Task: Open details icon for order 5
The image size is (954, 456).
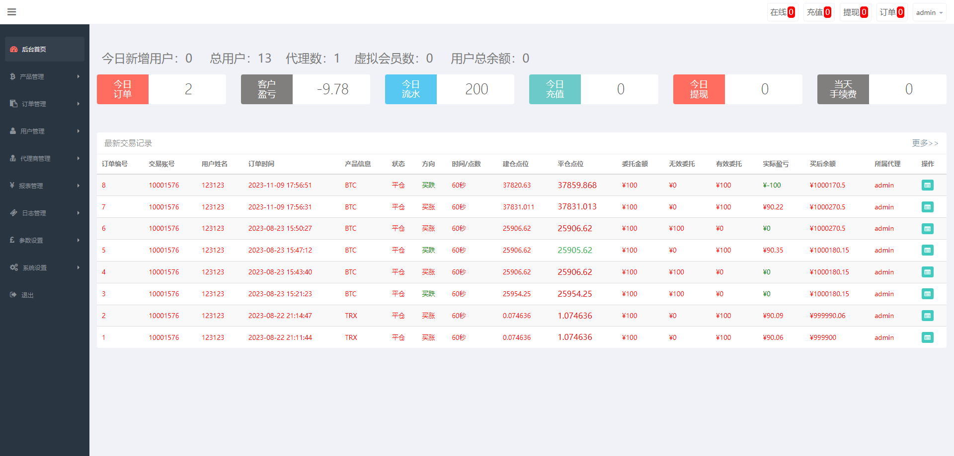Action: pos(927,250)
